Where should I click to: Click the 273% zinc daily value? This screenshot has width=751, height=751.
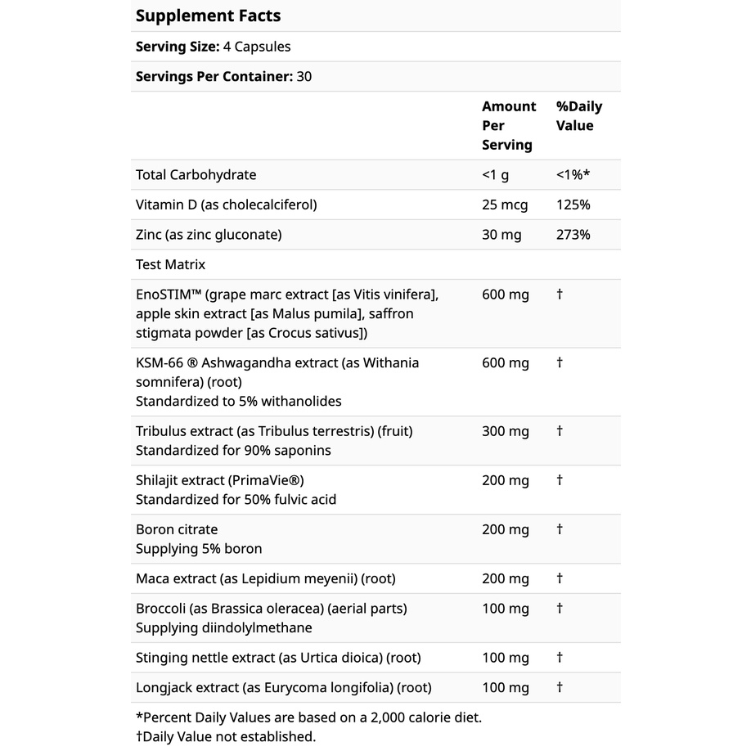tap(573, 235)
